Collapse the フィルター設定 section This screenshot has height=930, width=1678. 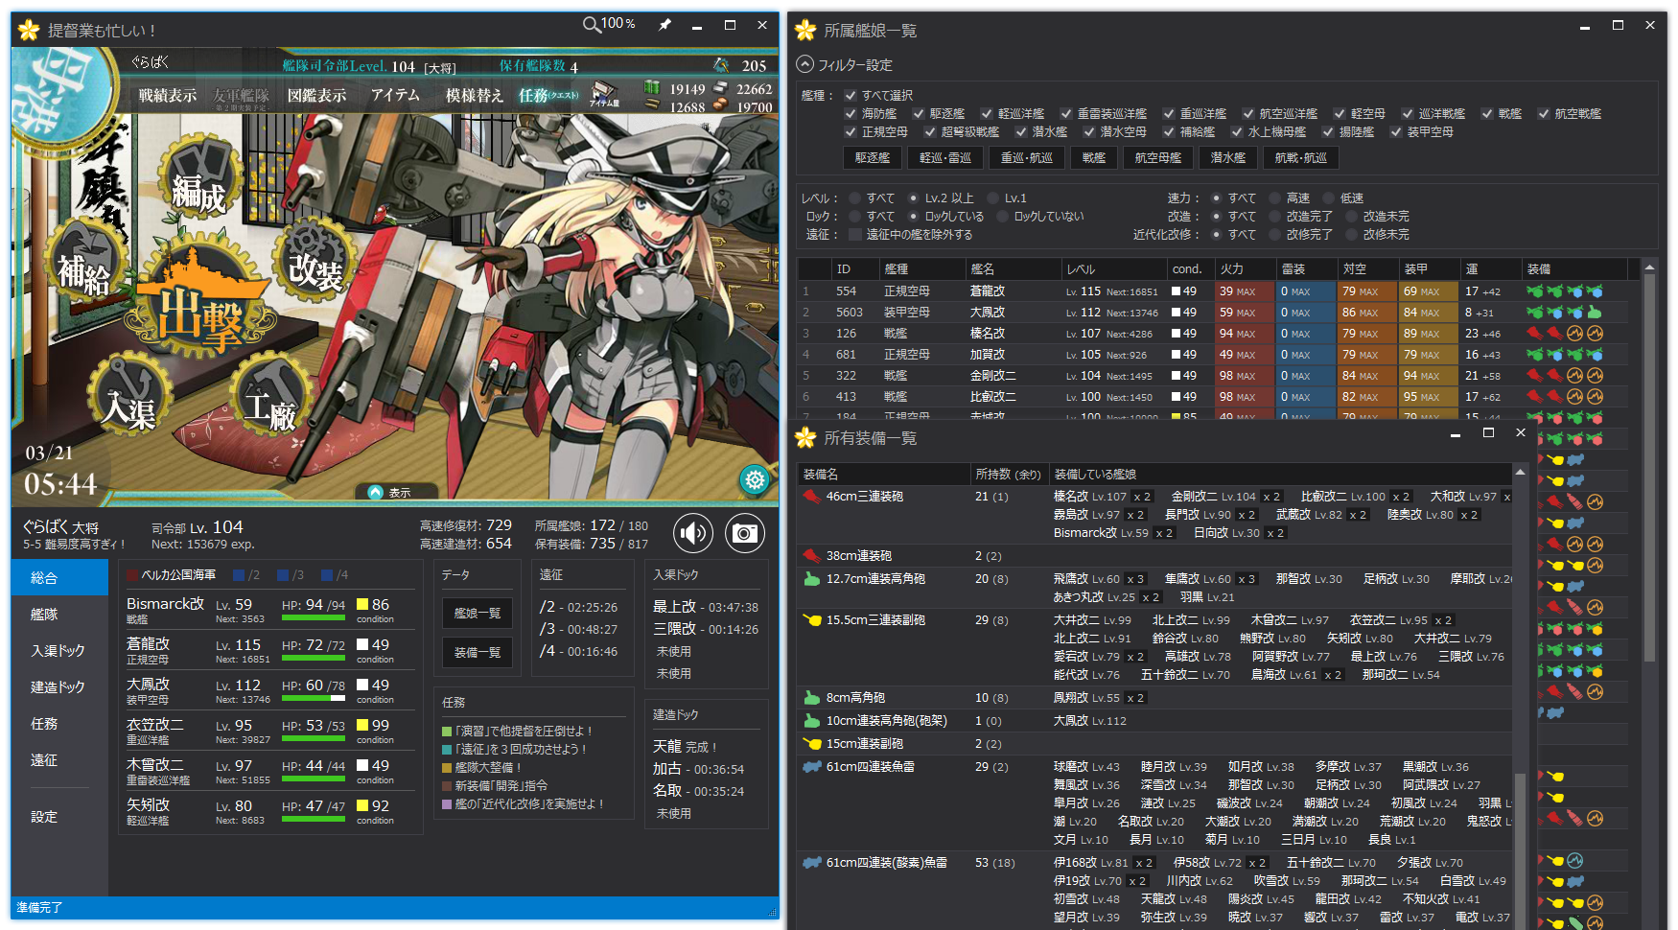(805, 65)
